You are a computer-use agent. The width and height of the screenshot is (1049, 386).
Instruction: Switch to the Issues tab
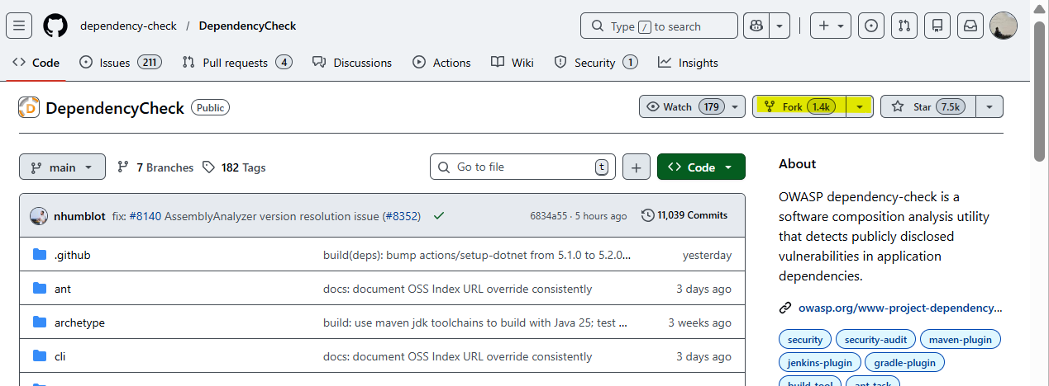pyautogui.click(x=115, y=63)
